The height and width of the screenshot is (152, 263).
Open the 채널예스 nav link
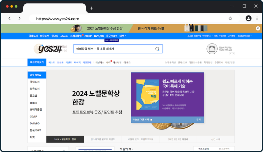[x=100, y=63]
